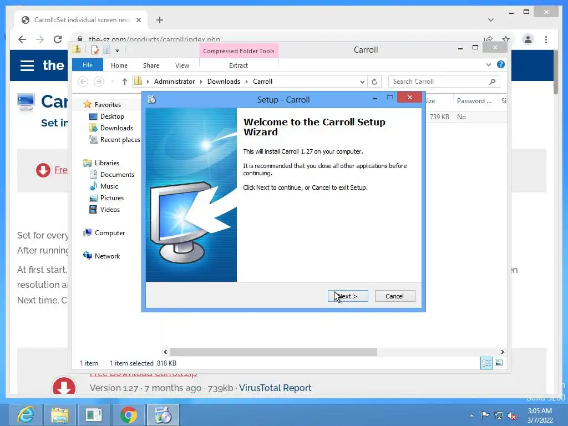
Task: Select the Compressed Folder Tools tab
Action: click(239, 51)
